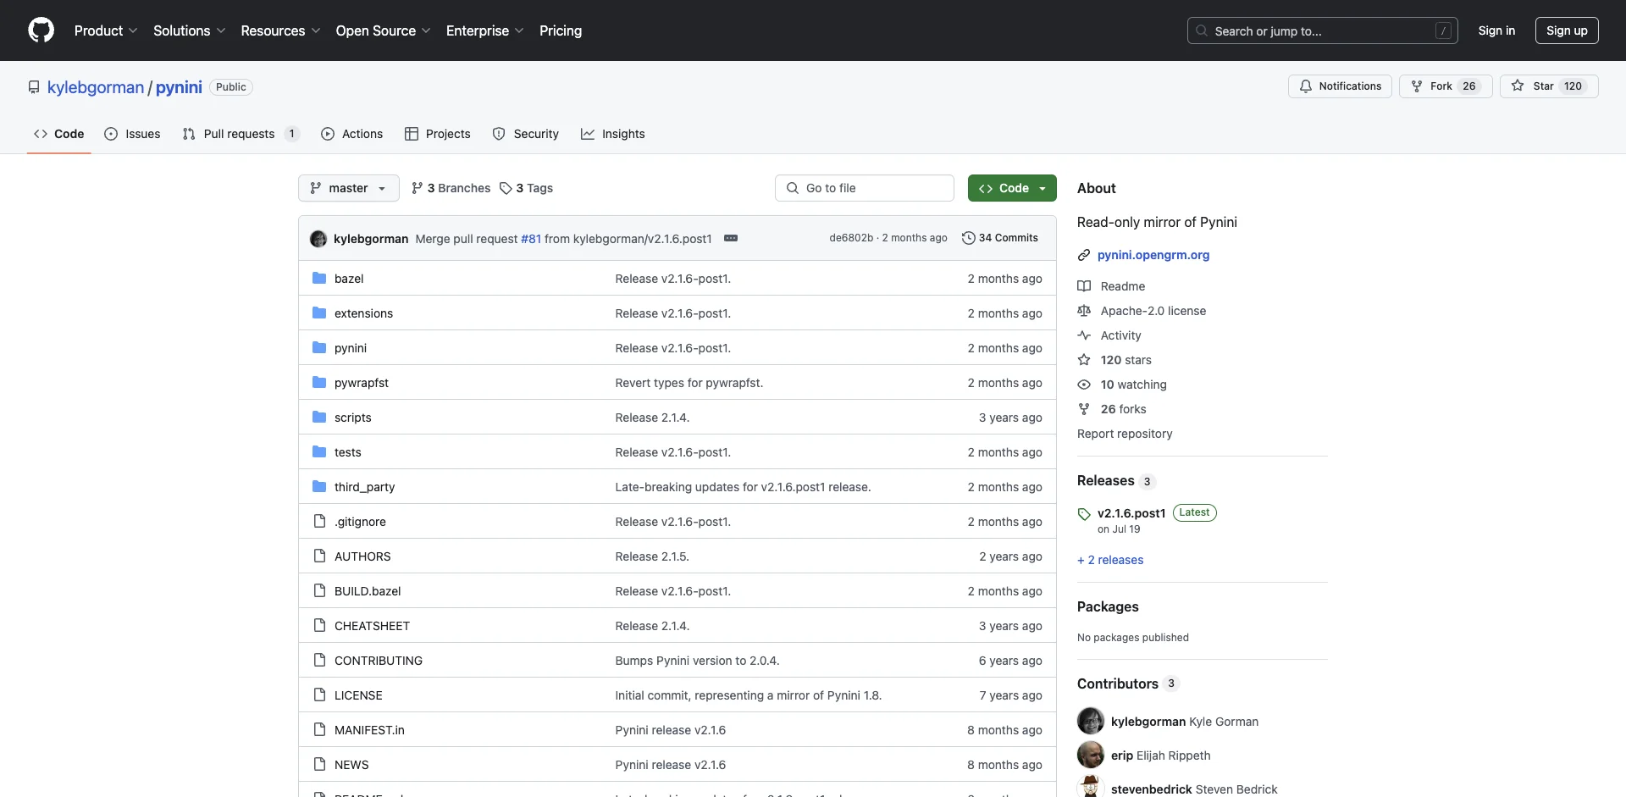Click the Sign in link
The width and height of the screenshot is (1626, 797).
pyautogui.click(x=1496, y=30)
